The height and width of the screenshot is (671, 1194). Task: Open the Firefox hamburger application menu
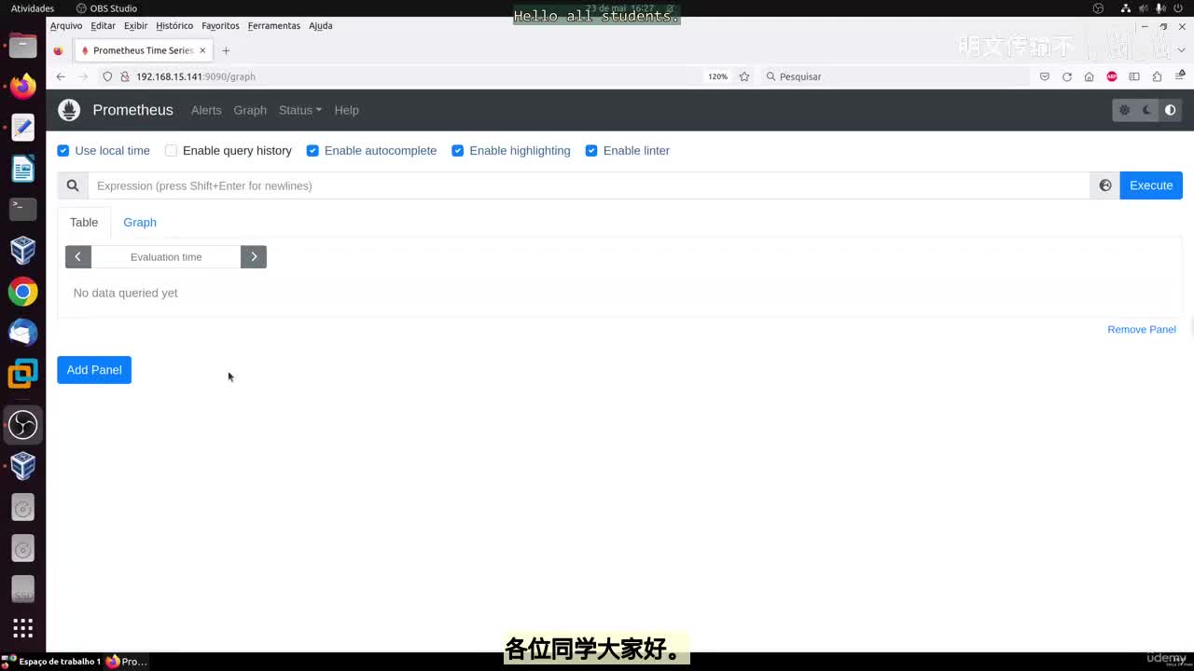pyautogui.click(x=1180, y=76)
